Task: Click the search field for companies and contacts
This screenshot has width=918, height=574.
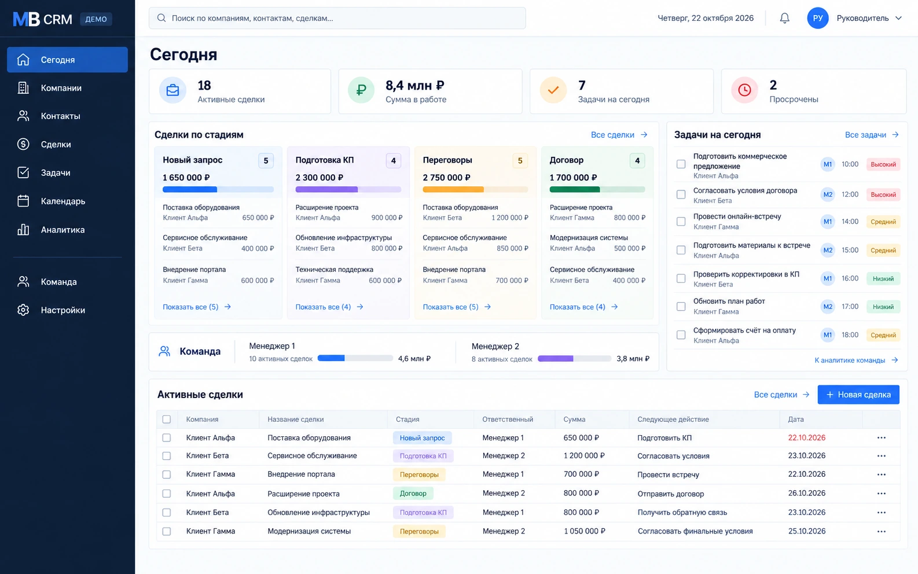Action: [337, 18]
